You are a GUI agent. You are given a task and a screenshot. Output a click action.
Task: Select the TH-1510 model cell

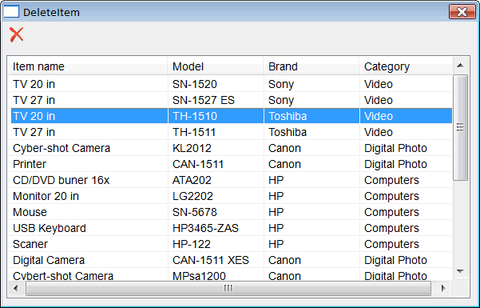[x=216, y=116]
